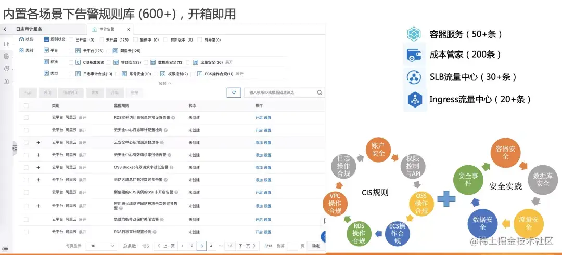Open the pie chart icon in the left sidebar
This screenshot has height=255, width=562.
pos(6,69)
